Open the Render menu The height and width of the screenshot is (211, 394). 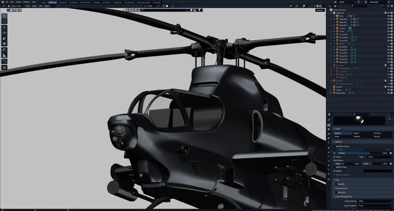19,2
